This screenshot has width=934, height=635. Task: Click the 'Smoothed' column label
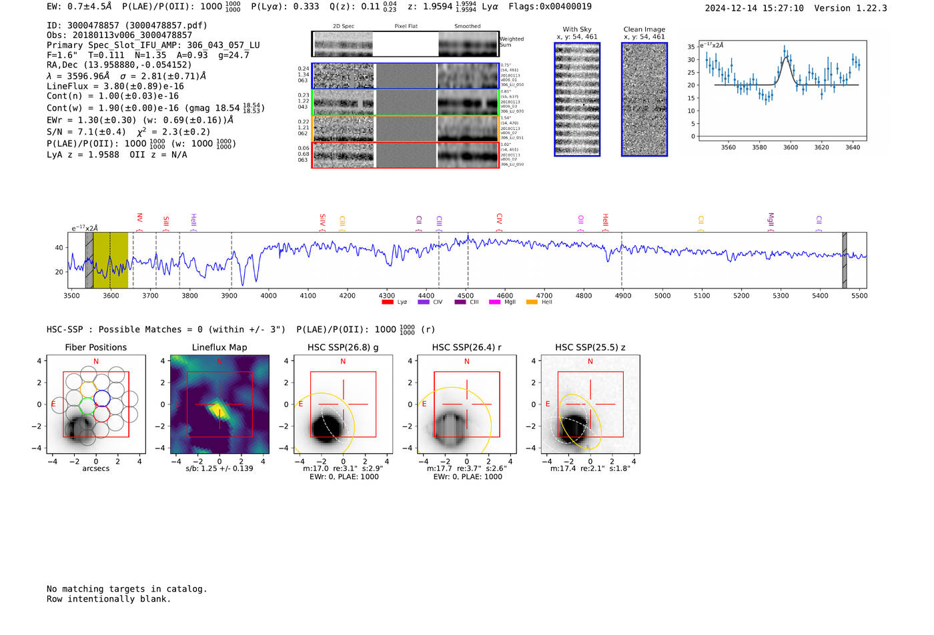coord(468,27)
